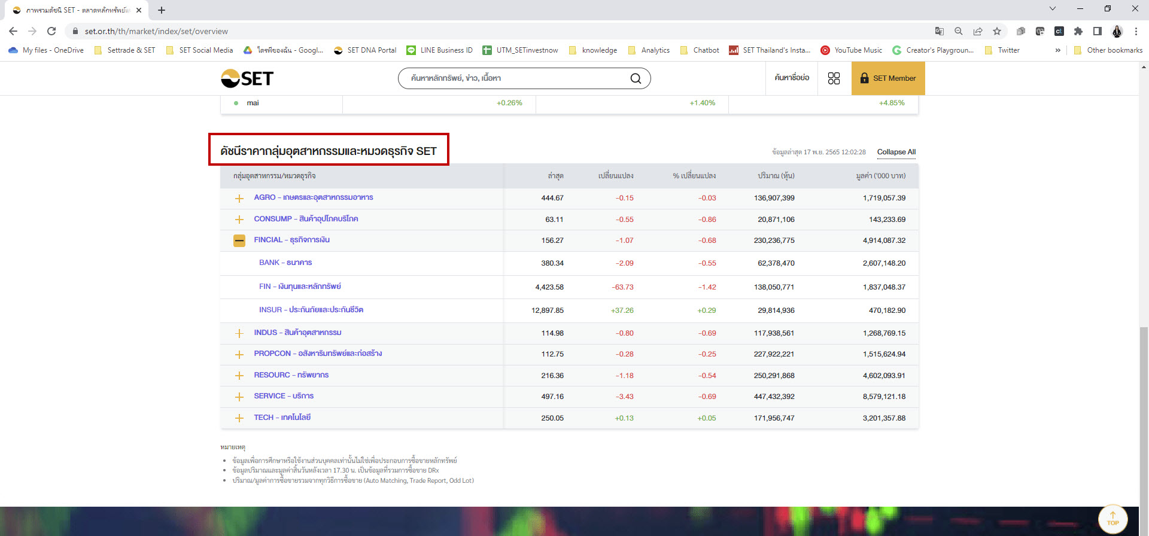Click Collapse All link
The image size is (1149, 536).
coord(896,152)
